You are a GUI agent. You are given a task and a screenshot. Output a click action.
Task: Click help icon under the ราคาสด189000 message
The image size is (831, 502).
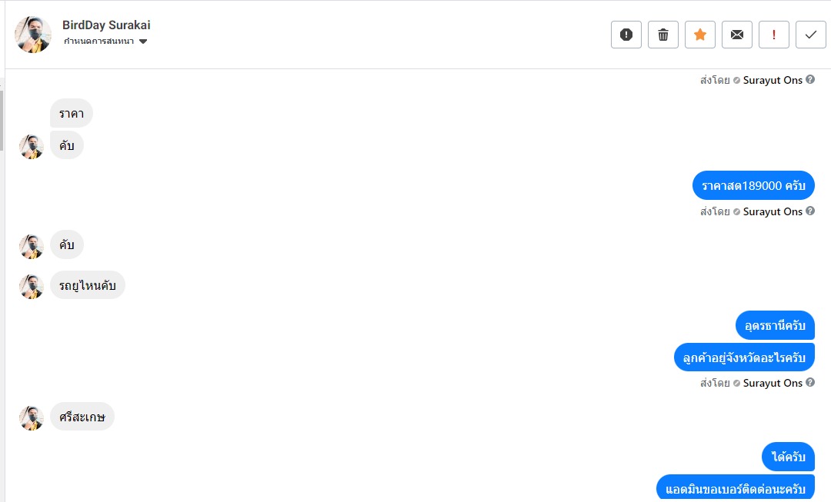point(810,211)
